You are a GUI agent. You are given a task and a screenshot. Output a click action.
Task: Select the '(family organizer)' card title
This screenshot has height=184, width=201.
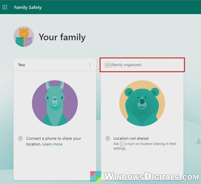pyautogui.click(x=126, y=65)
